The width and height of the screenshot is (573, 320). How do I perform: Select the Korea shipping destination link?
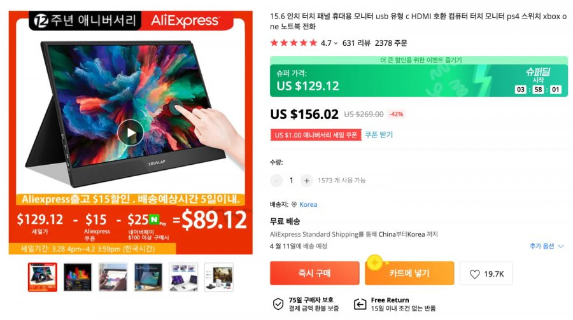click(308, 205)
